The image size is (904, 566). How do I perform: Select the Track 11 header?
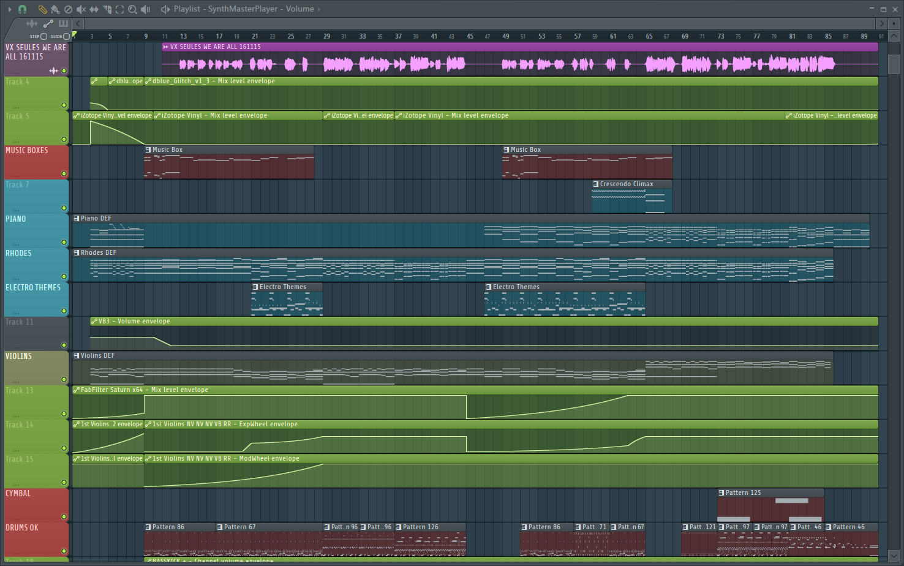click(36, 334)
